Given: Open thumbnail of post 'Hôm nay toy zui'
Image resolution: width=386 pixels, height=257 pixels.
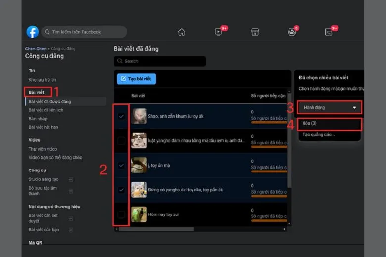Looking at the screenshot, I should (139, 214).
